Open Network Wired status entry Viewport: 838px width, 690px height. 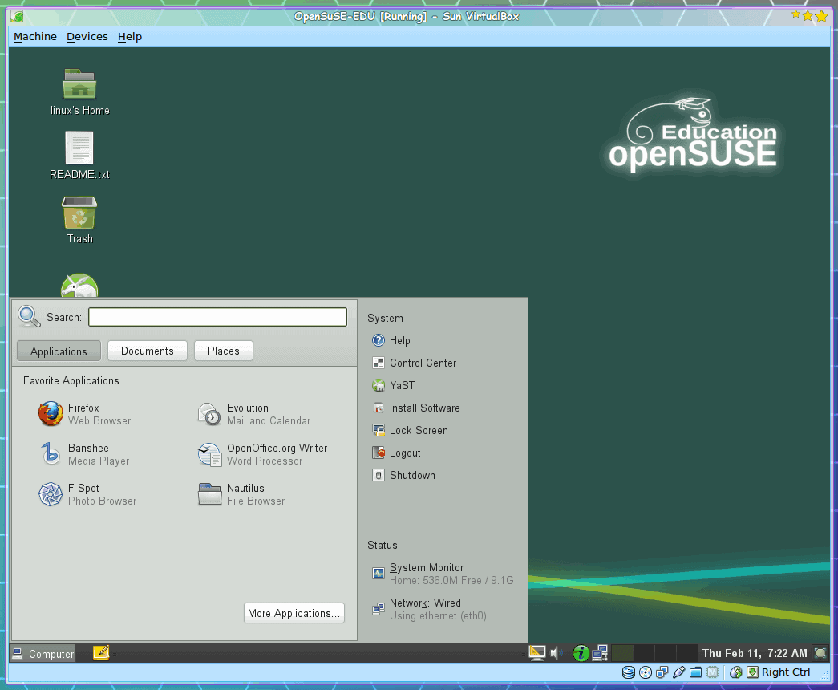coord(429,609)
